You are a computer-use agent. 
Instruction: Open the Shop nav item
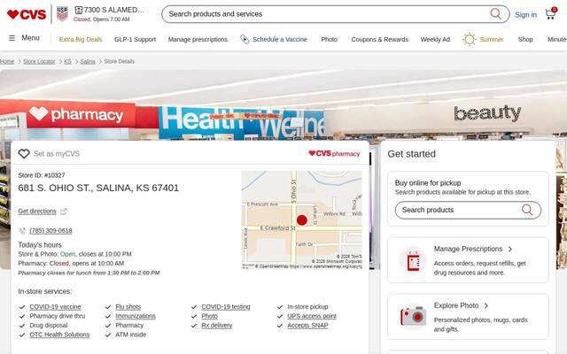point(525,39)
